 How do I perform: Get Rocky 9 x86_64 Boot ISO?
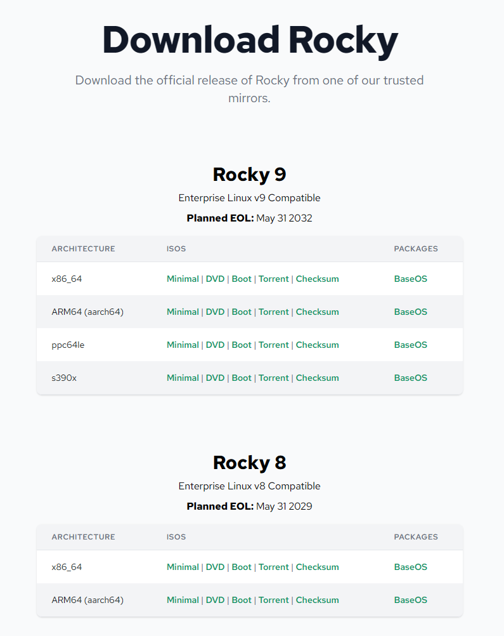242,279
